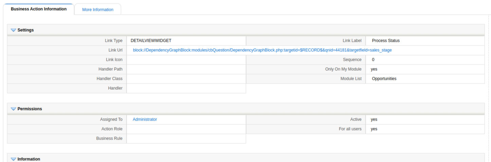Click the Active field value yes

pos(374,120)
